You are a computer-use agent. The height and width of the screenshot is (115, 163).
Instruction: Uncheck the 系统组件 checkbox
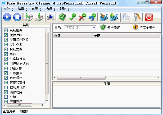click(x=6, y=30)
